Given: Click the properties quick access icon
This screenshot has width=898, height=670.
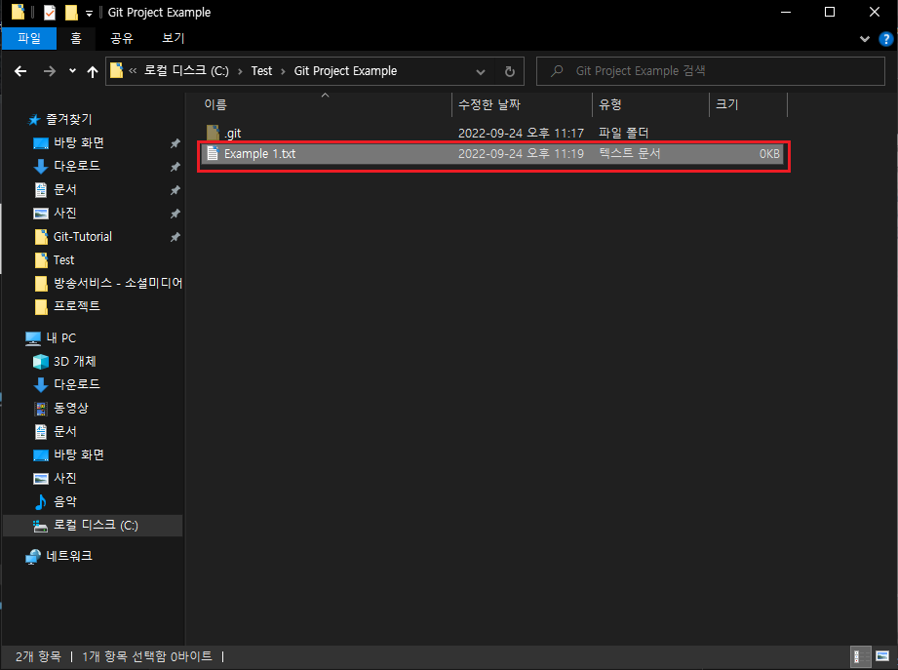Looking at the screenshot, I should 50,12.
